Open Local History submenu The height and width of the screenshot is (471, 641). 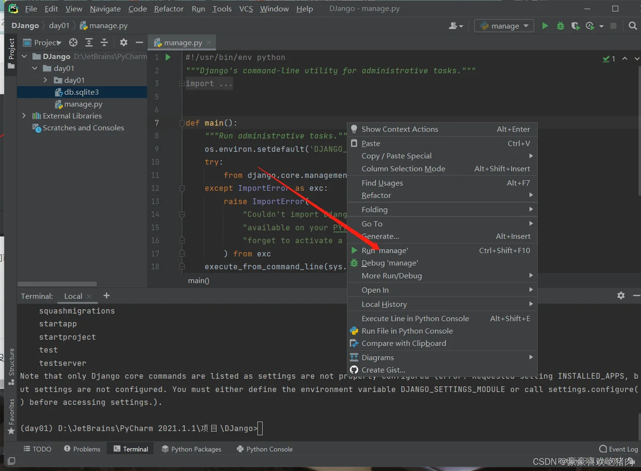click(x=442, y=304)
